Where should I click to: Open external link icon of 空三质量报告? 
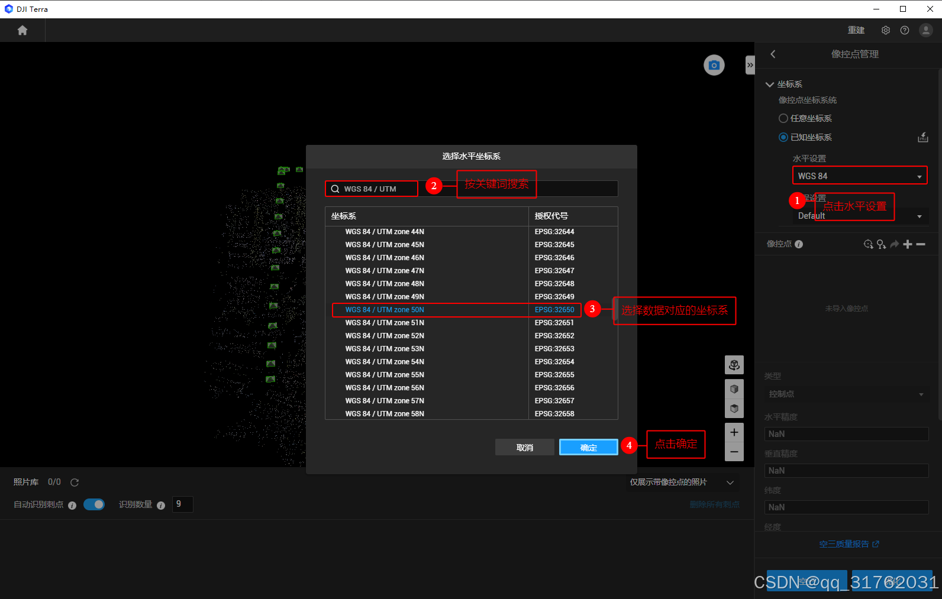pyautogui.click(x=876, y=544)
